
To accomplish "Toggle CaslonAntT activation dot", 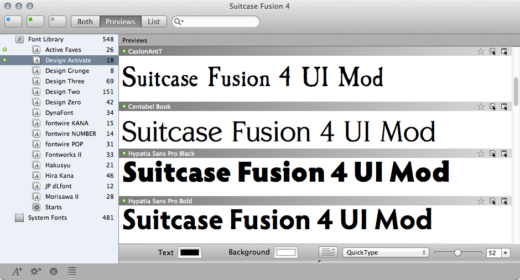I will coord(124,51).
